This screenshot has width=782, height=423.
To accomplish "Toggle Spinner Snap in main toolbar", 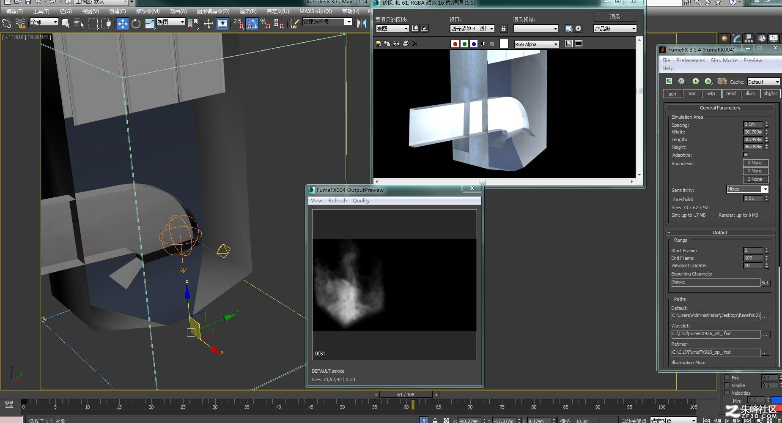I will coord(279,23).
